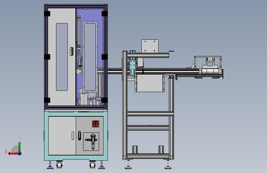Viewport: 267px width, 173px height.
Task: Click the Y label of the axis triad
Action: (19, 139)
